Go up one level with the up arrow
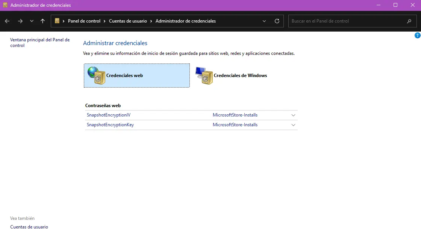The height and width of the screenshot is (236, 421). pyautogui.click(x=42, y=21)
